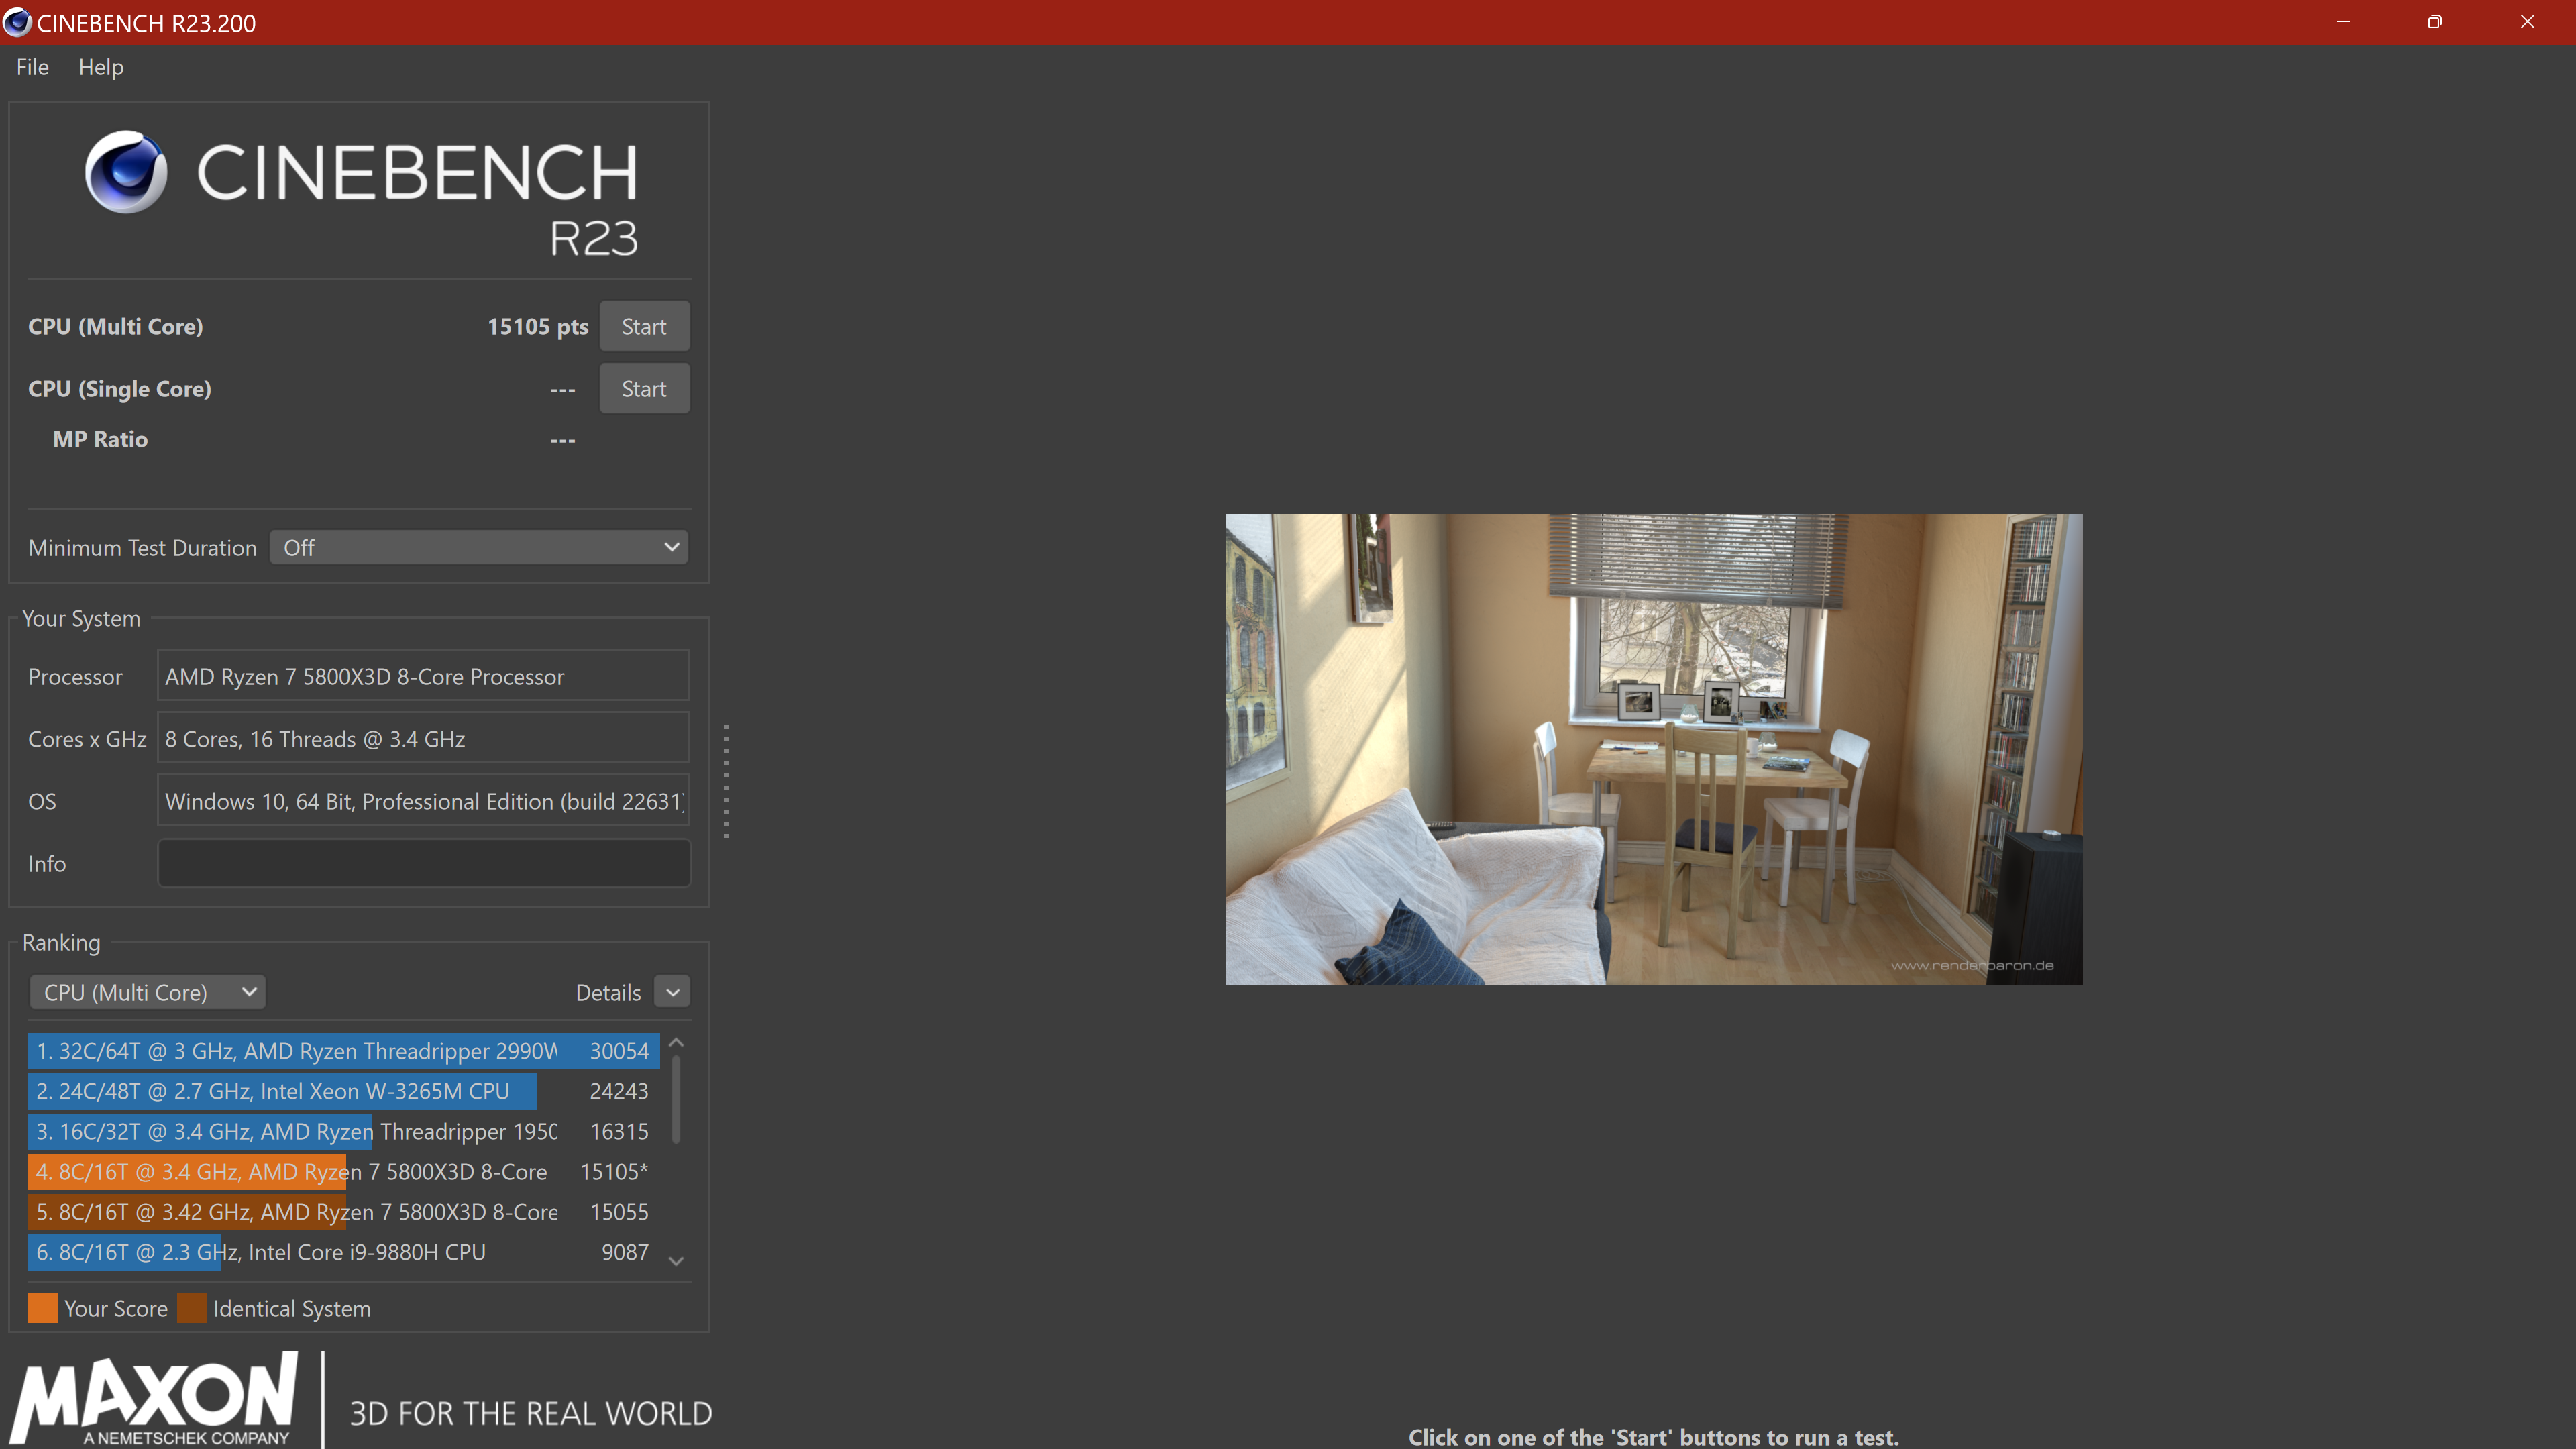This screenshot has height=1449, width=2576.
Task: Start the CPU Multi Core test
Action: (644, 326)
